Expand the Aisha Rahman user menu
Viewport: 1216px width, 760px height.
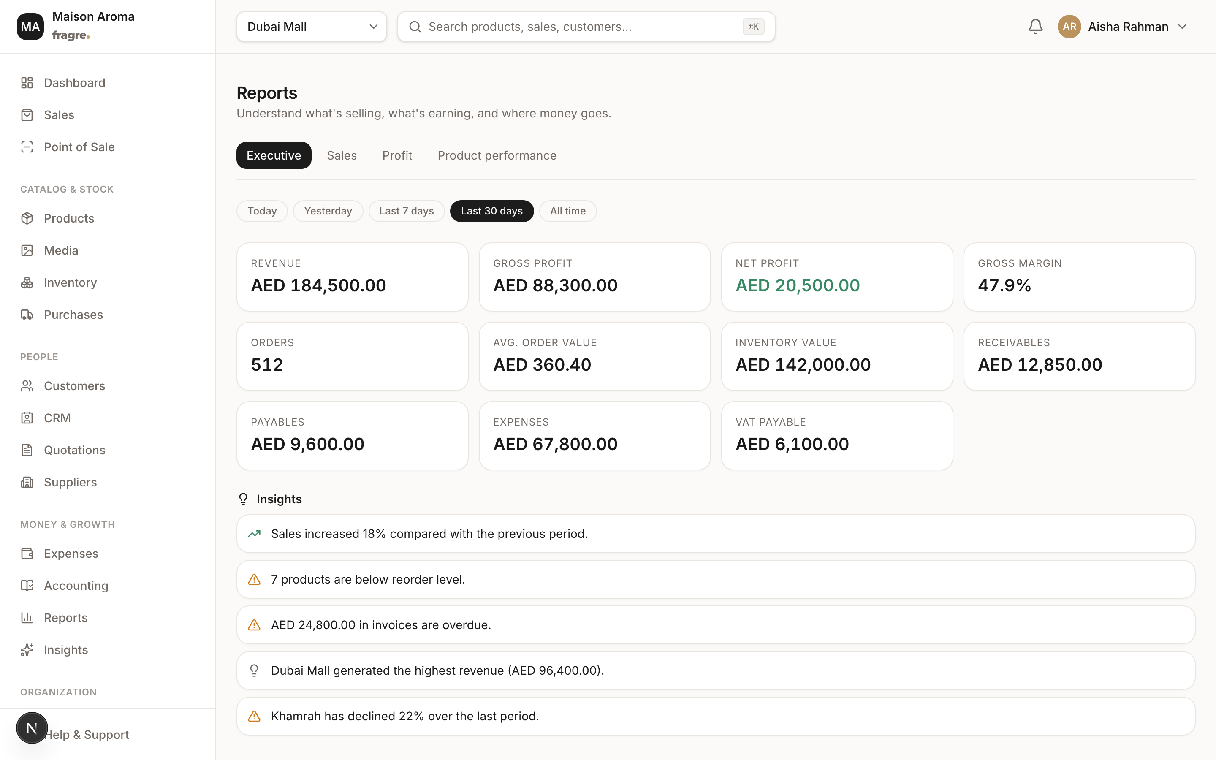(x=1123, y=27)
